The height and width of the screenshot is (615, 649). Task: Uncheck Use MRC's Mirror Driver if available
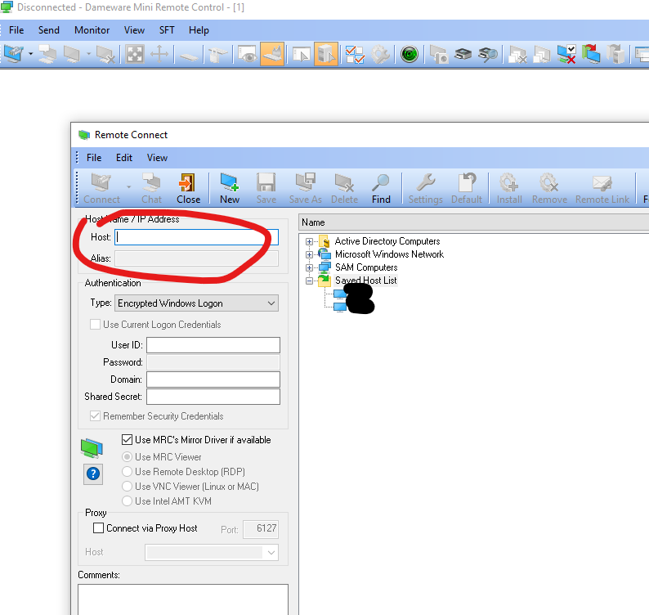pos(127,439)
